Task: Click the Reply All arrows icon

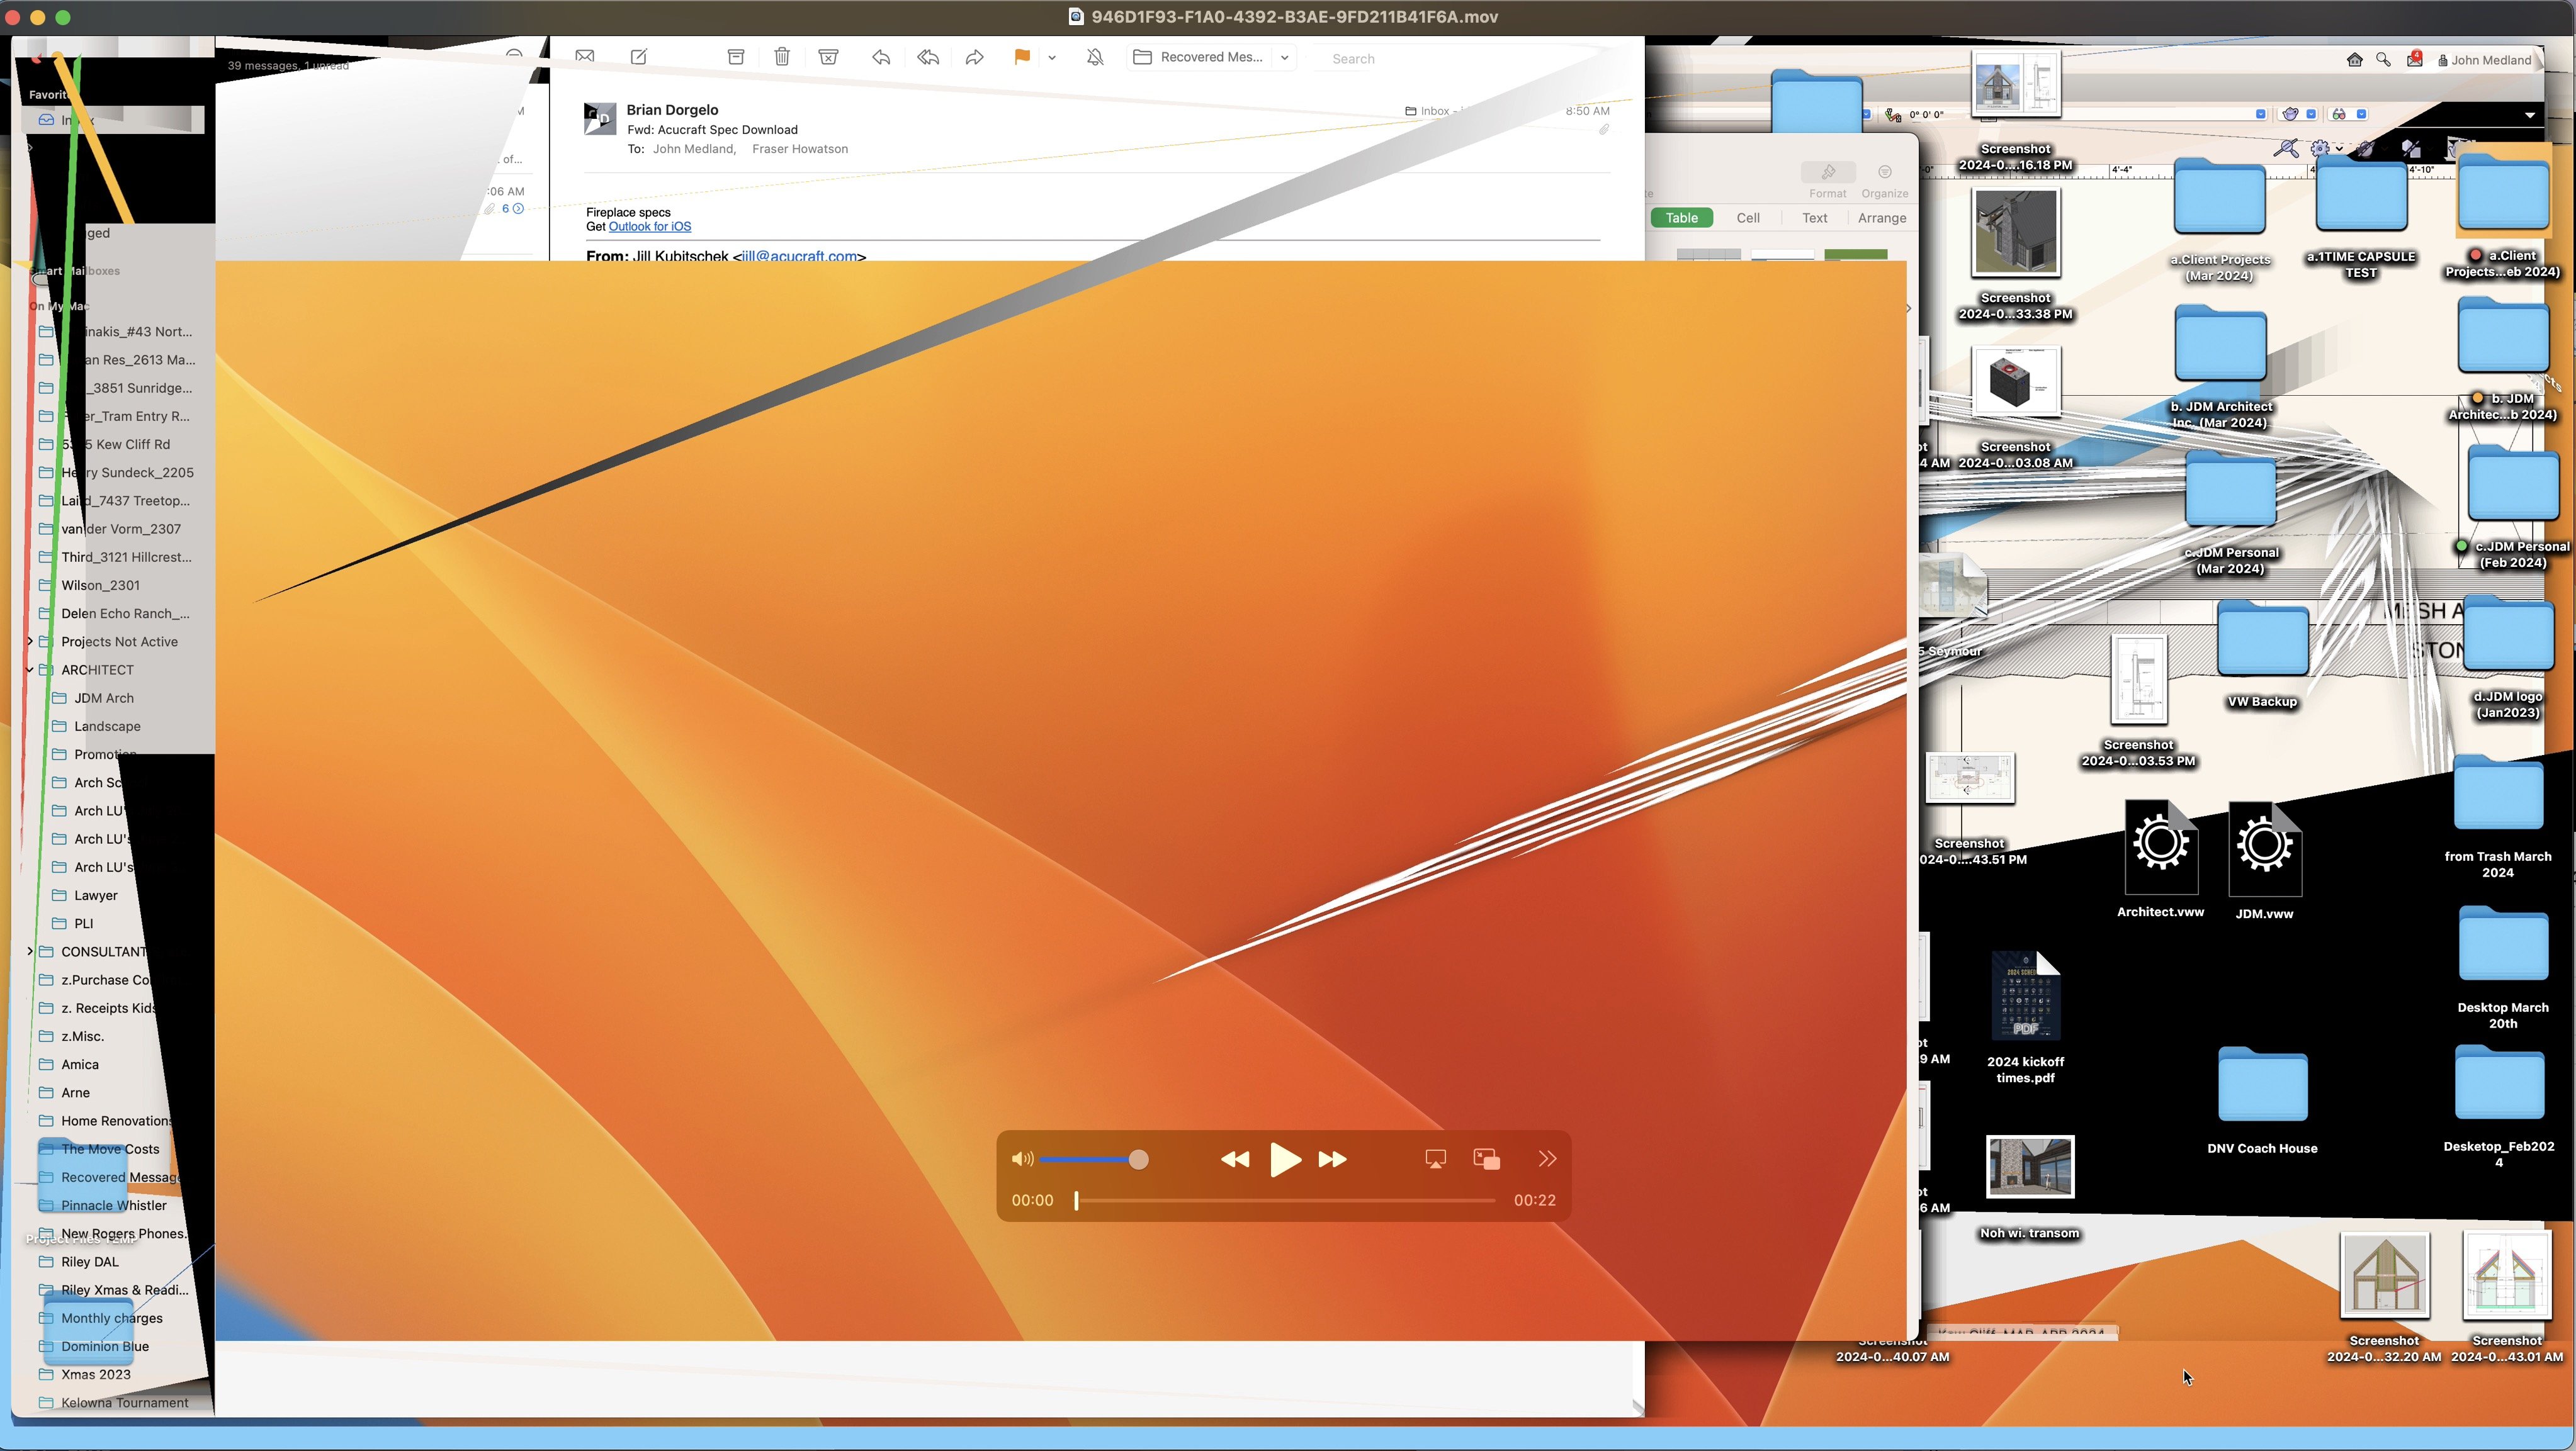Action: pos(928,57)
